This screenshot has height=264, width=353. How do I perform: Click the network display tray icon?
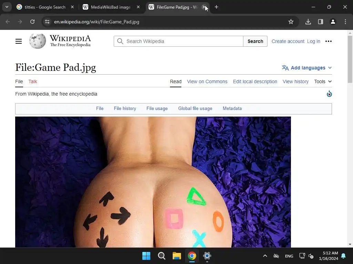pyautogui.click(x=302, y=256)
